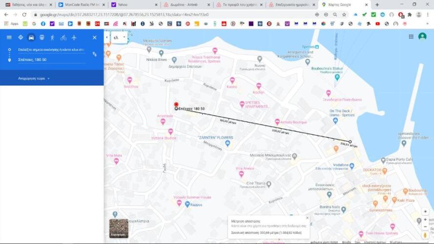Select cycling travel mode
This screenshot has width=434, height=244.
(63, 38)
